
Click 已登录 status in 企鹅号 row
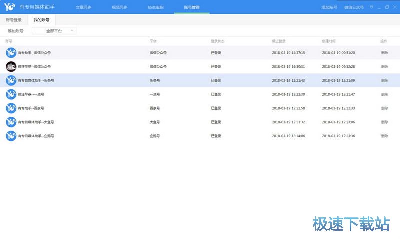click(x=216, y=136)
